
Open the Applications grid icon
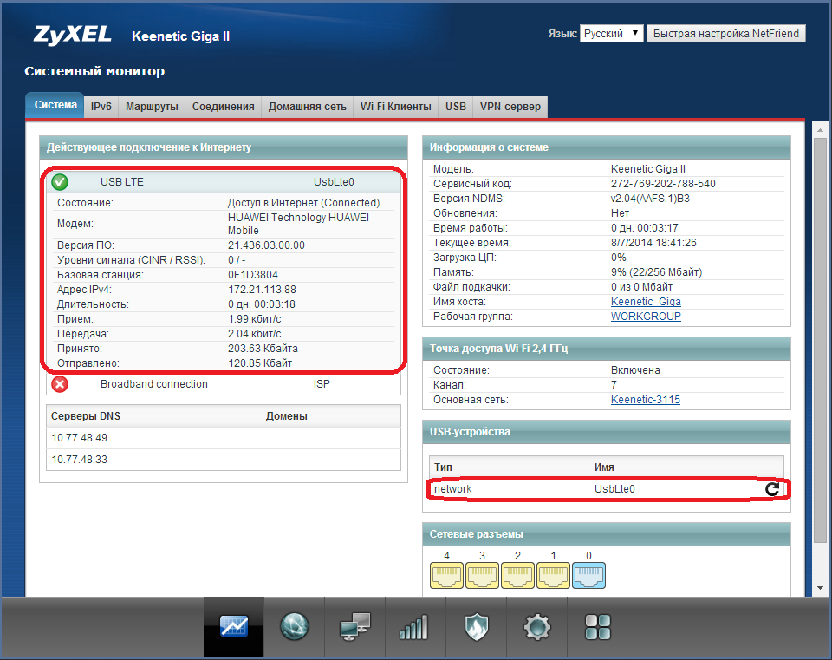(598, 626)
